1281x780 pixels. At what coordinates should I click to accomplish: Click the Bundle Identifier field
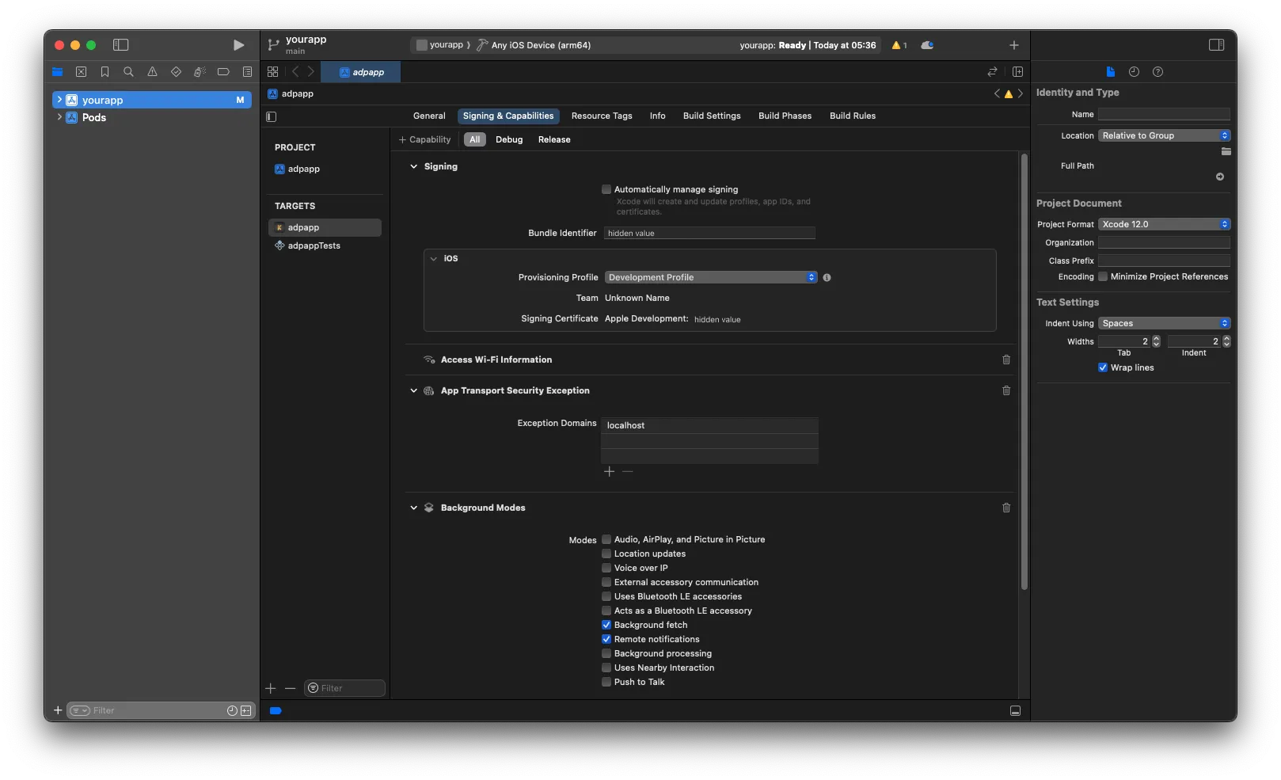709,233
